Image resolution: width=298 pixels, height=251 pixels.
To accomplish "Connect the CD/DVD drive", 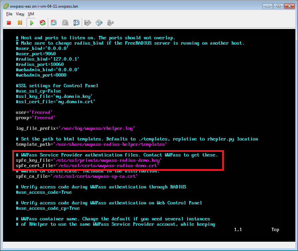I will 99,22.
